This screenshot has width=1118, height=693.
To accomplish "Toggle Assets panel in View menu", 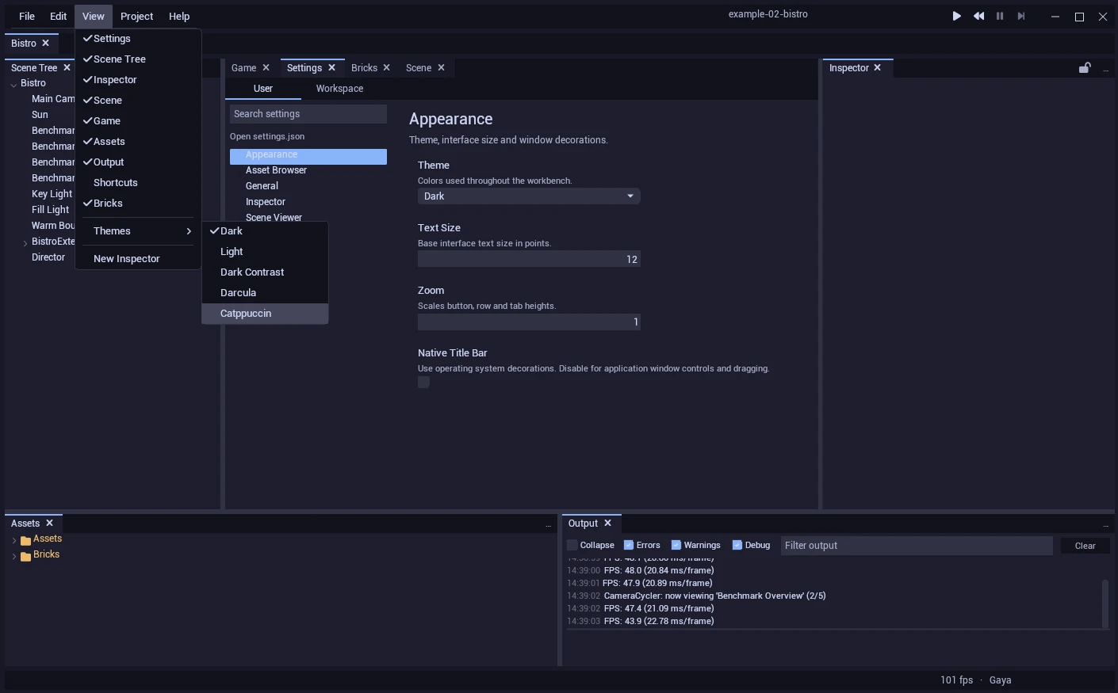I will (x=138, y=142).
